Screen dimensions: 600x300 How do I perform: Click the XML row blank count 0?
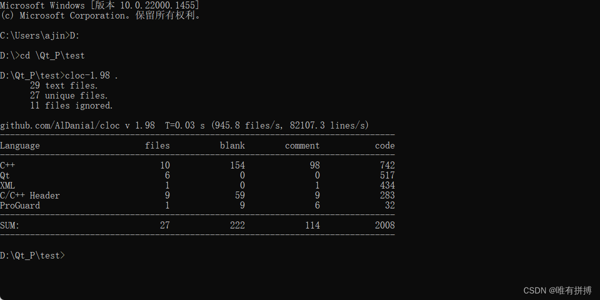tap(242, 185)
